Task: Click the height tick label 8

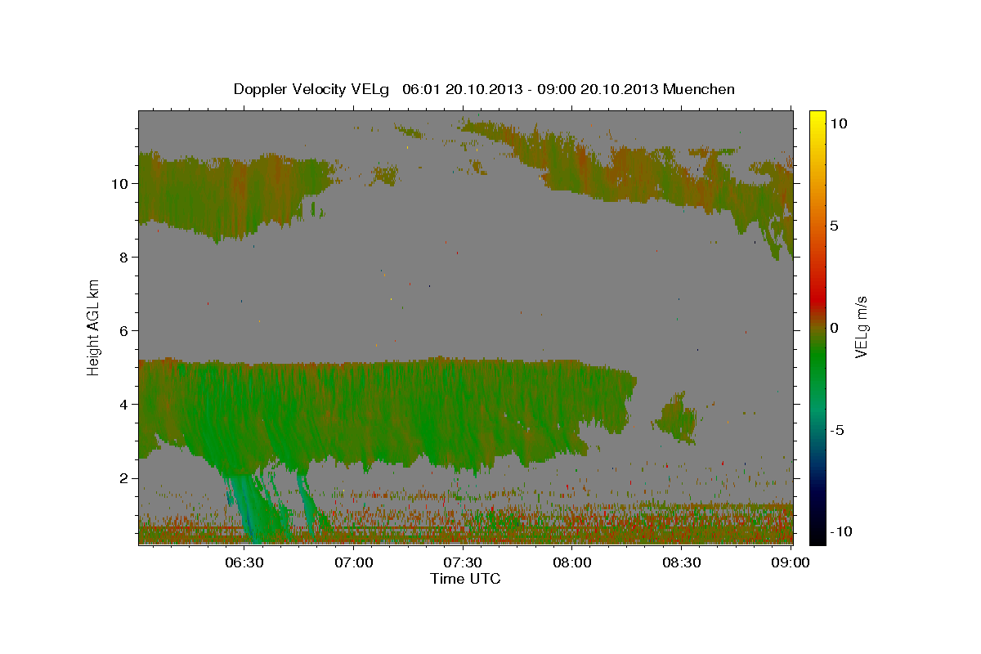Action: [125, 258]
